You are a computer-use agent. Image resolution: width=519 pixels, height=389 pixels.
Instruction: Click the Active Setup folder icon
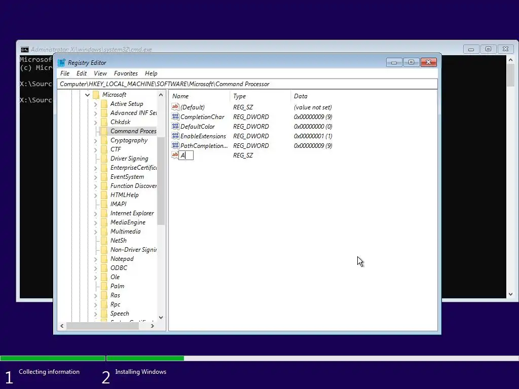(x=104, y=104)
